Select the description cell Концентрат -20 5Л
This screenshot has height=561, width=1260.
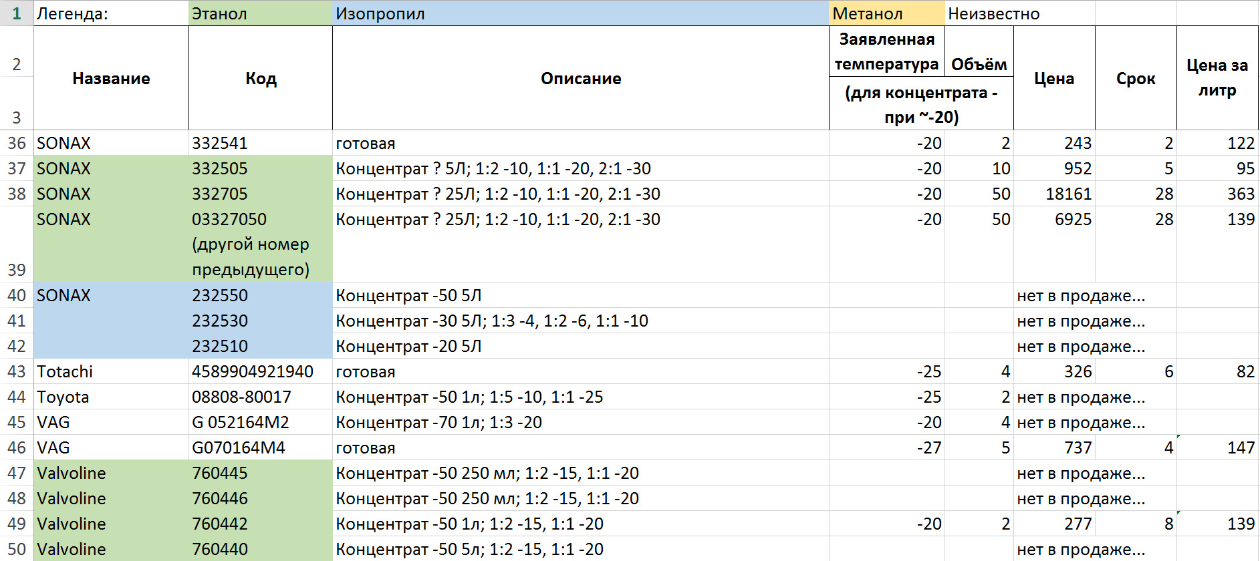(580, 346)
